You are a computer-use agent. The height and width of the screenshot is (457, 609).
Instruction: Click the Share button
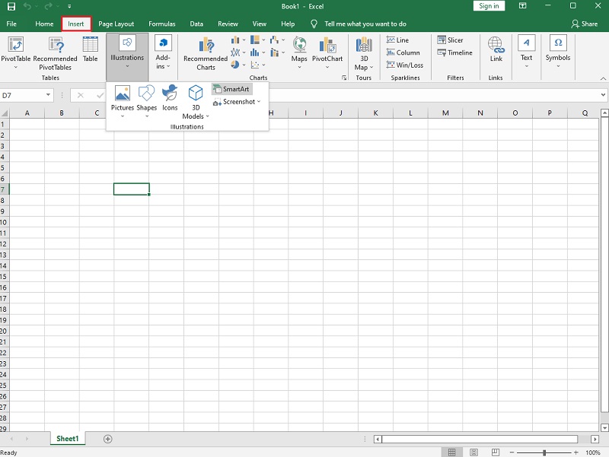pos(585,24)
